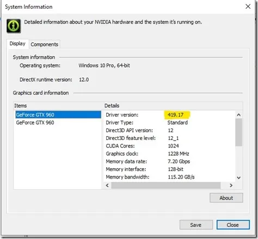The image size is (258, 239).
Task: Click the 'Operating system:' label
Action: [40, 65]
